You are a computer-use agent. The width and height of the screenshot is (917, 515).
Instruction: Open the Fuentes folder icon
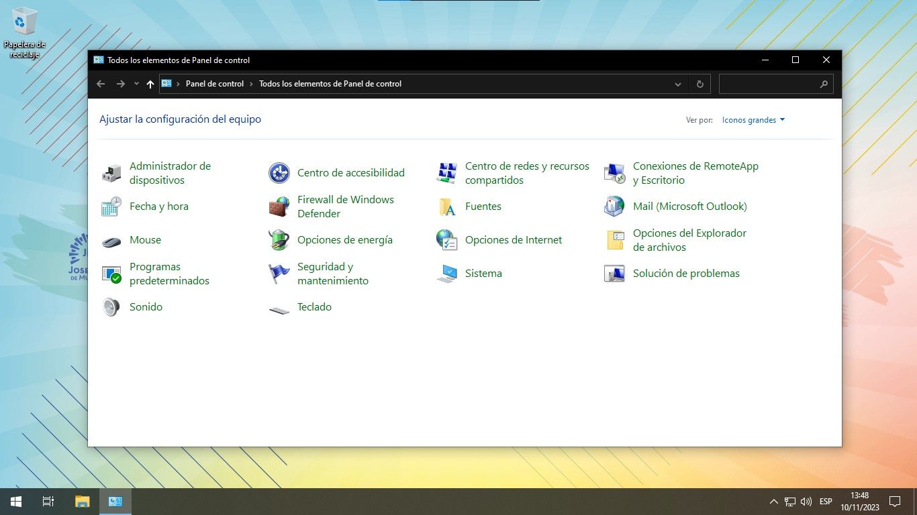[x=447, y=207]
